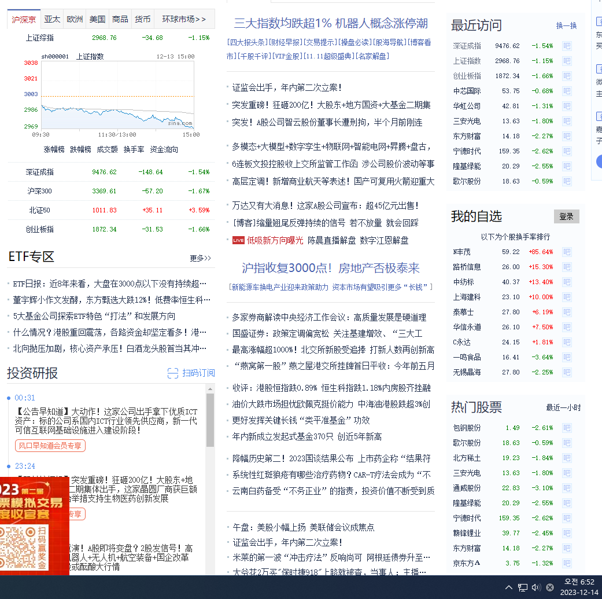Switch to the 欧洲 market tab

point(75,19)
